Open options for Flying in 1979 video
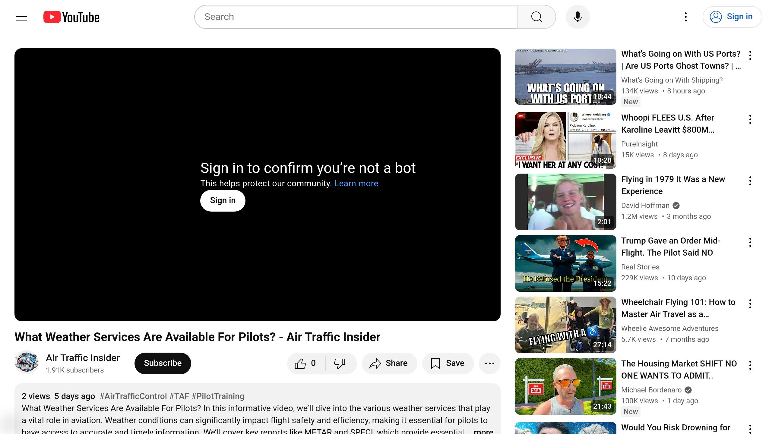Screen dimensions: 772x434 [x=750, y=181]
